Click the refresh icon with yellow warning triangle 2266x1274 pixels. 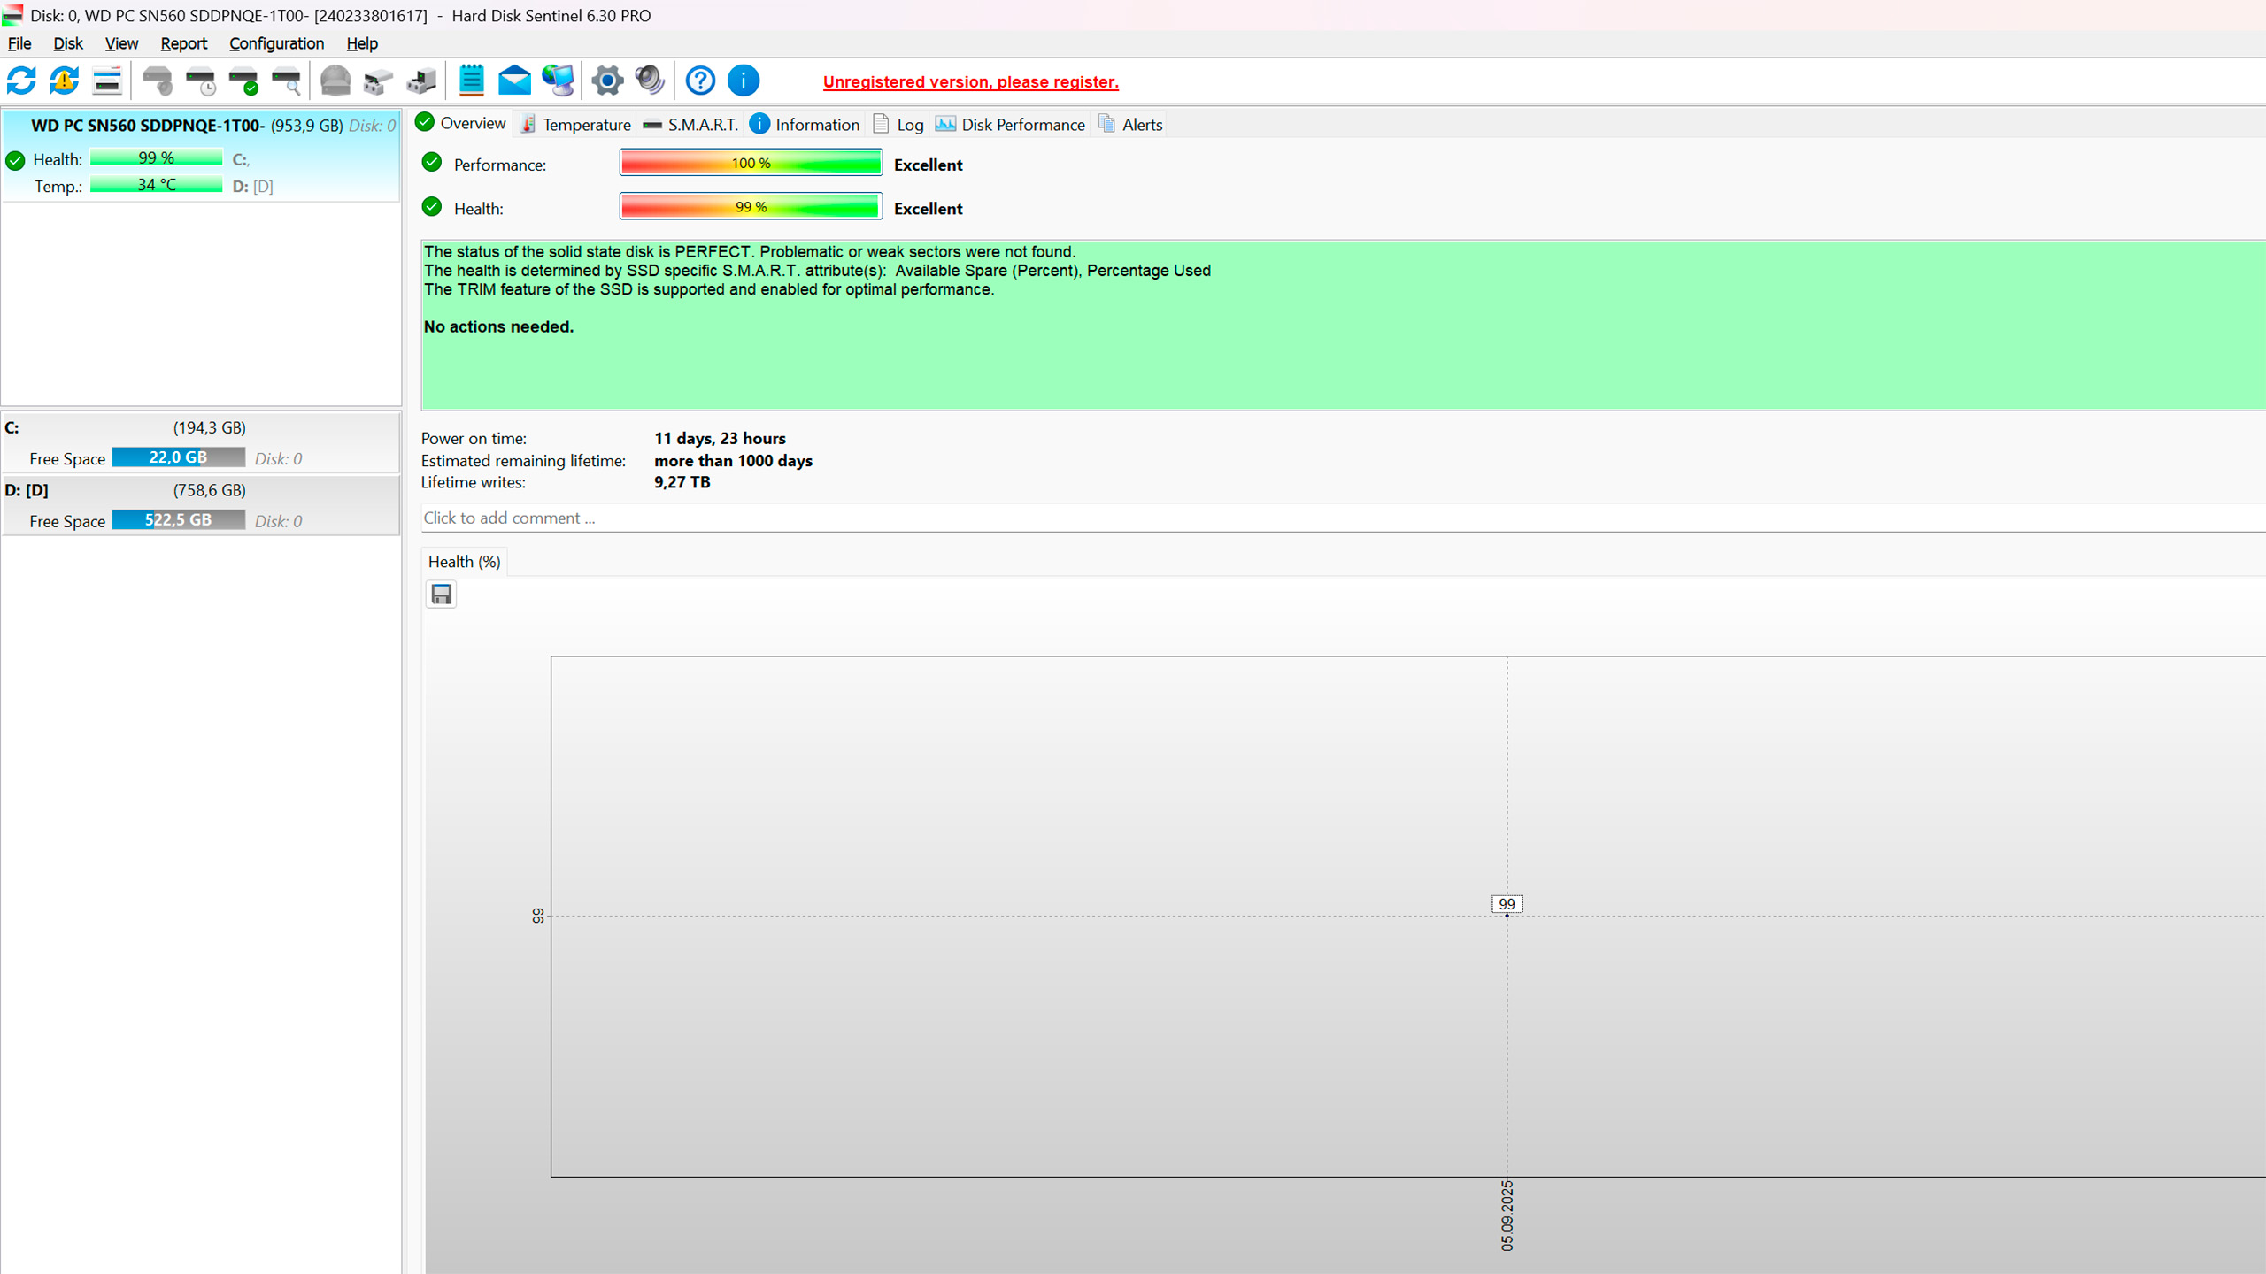point(64,81)
